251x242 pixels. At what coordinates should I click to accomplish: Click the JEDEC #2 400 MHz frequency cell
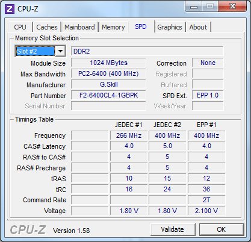click(x=167, y=135)
